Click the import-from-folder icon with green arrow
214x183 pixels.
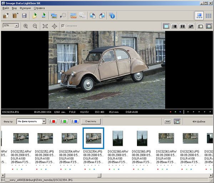35,16
